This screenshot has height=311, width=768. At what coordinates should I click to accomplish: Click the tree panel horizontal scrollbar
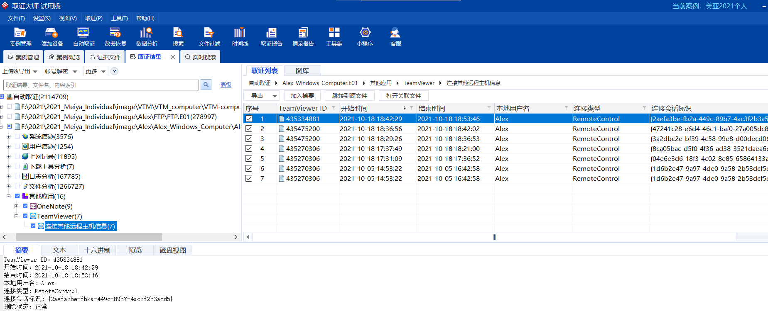point(89,237)
